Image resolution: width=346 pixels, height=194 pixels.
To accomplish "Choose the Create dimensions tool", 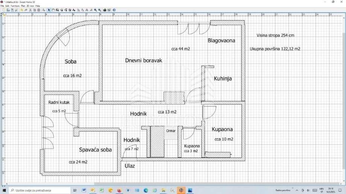I will click(70, 10).
